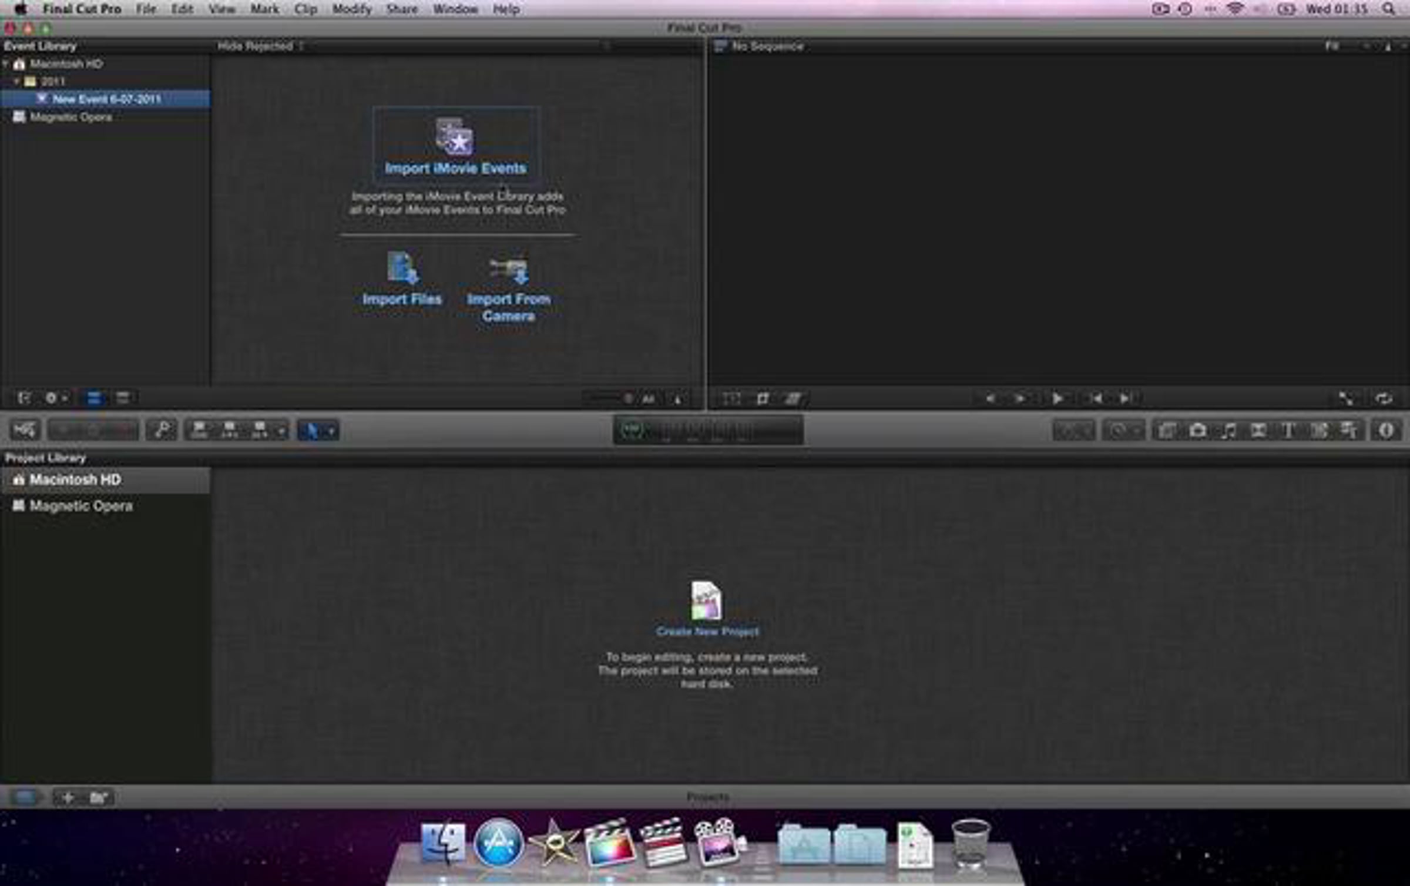Open the event browser gear action menu
This screenshot has width=1410, height=886.
coord(55,398)
